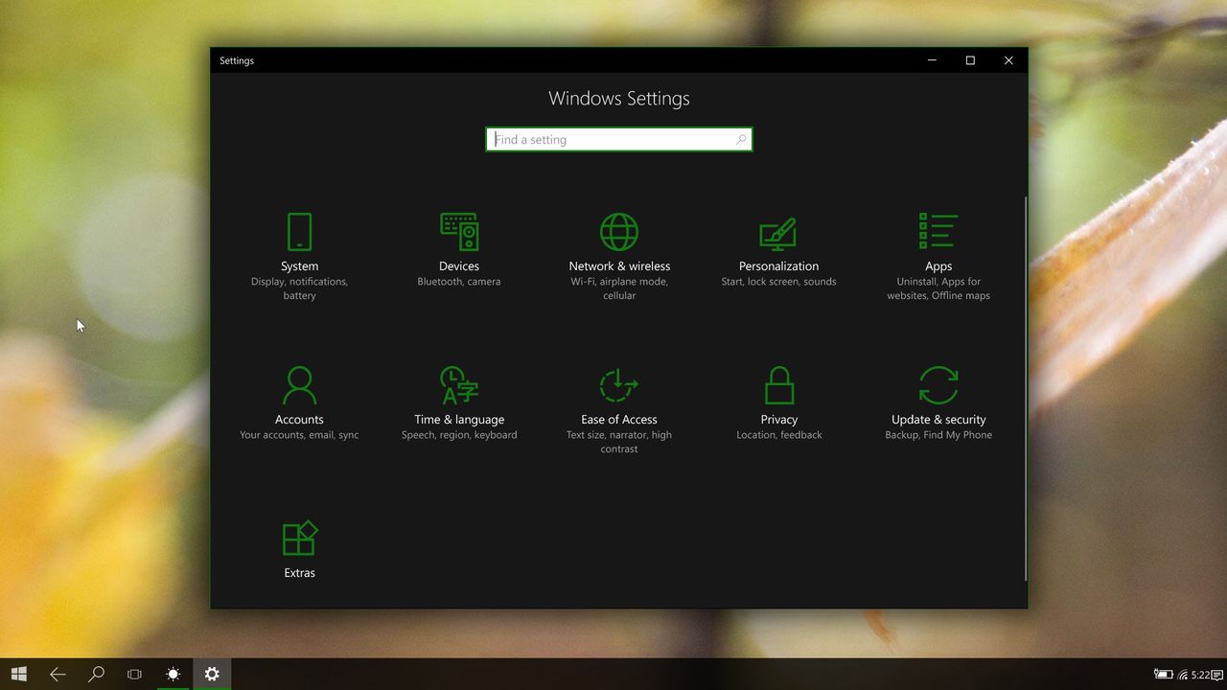This screenshot has height=690, width=1227.
Task: Click the 'Settings' window title text
Action: click(x=237, y=60)
